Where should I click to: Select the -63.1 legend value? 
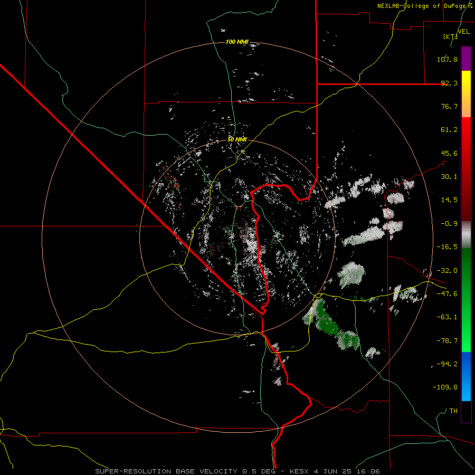[447, 317]
